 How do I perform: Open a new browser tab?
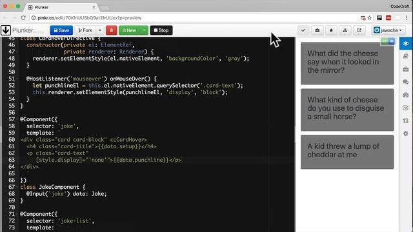105,8
